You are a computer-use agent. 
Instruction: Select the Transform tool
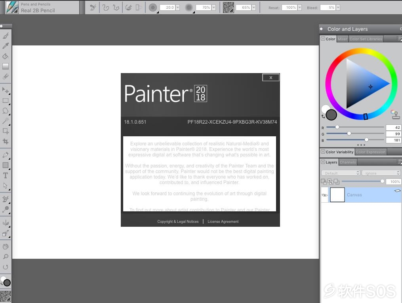6,131
